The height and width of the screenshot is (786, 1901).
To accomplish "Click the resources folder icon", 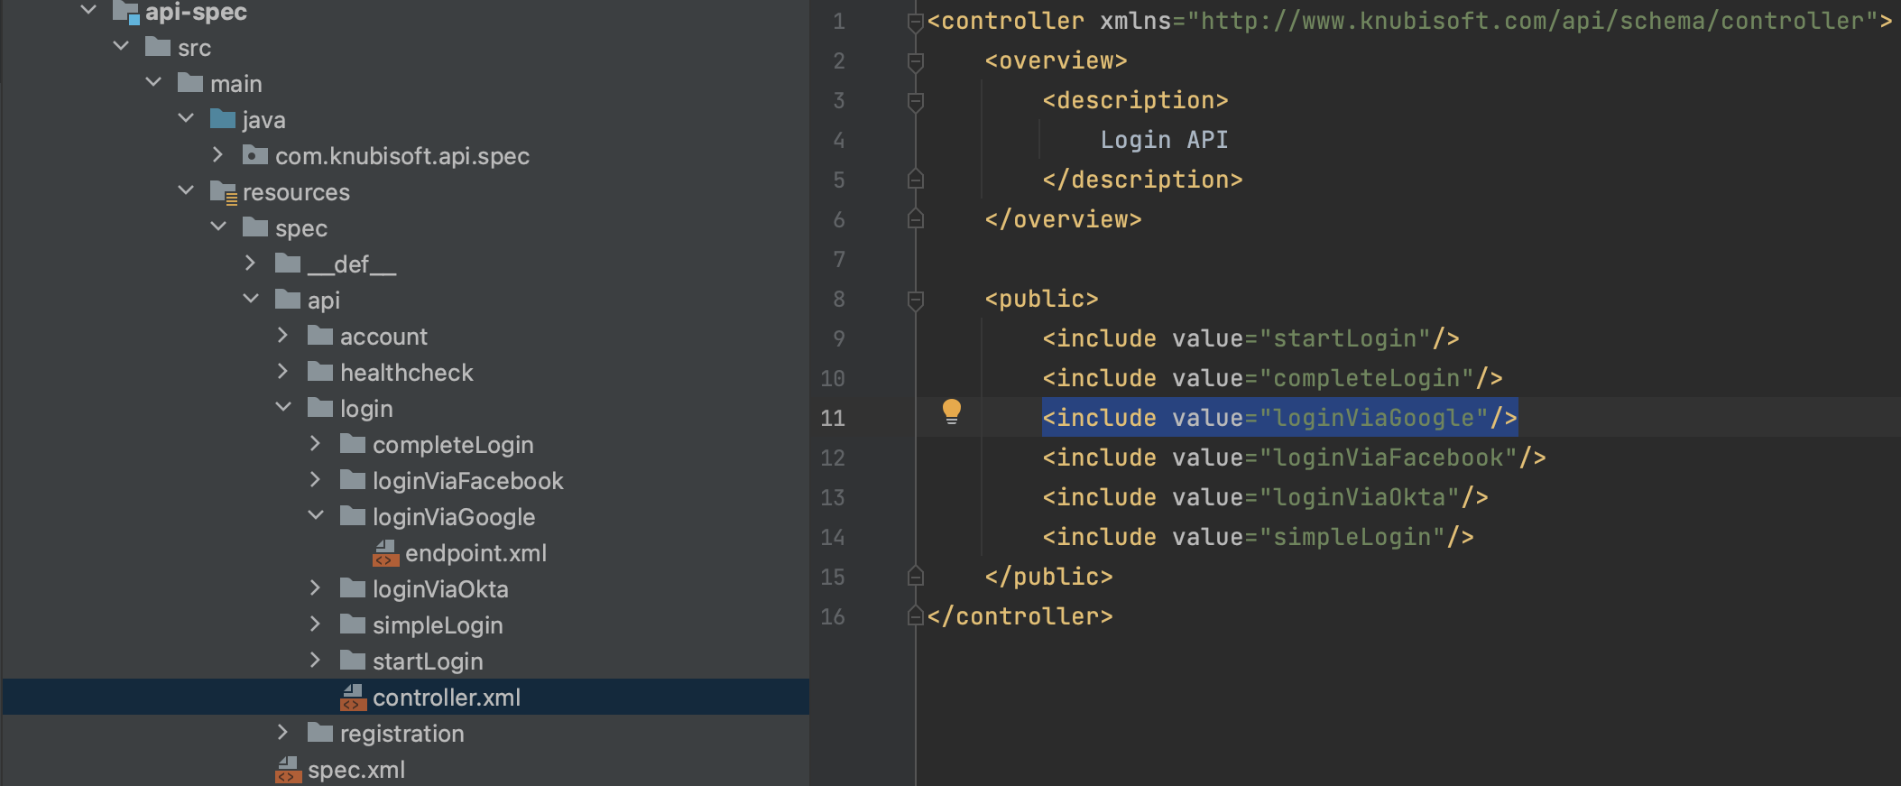I will (223, 192).
